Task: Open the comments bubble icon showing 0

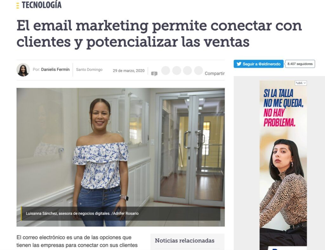Action: tap(154, 74)
